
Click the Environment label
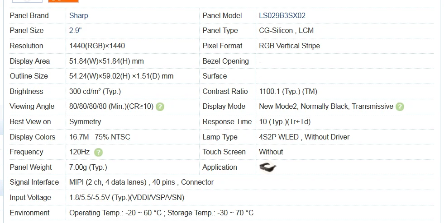29,213
